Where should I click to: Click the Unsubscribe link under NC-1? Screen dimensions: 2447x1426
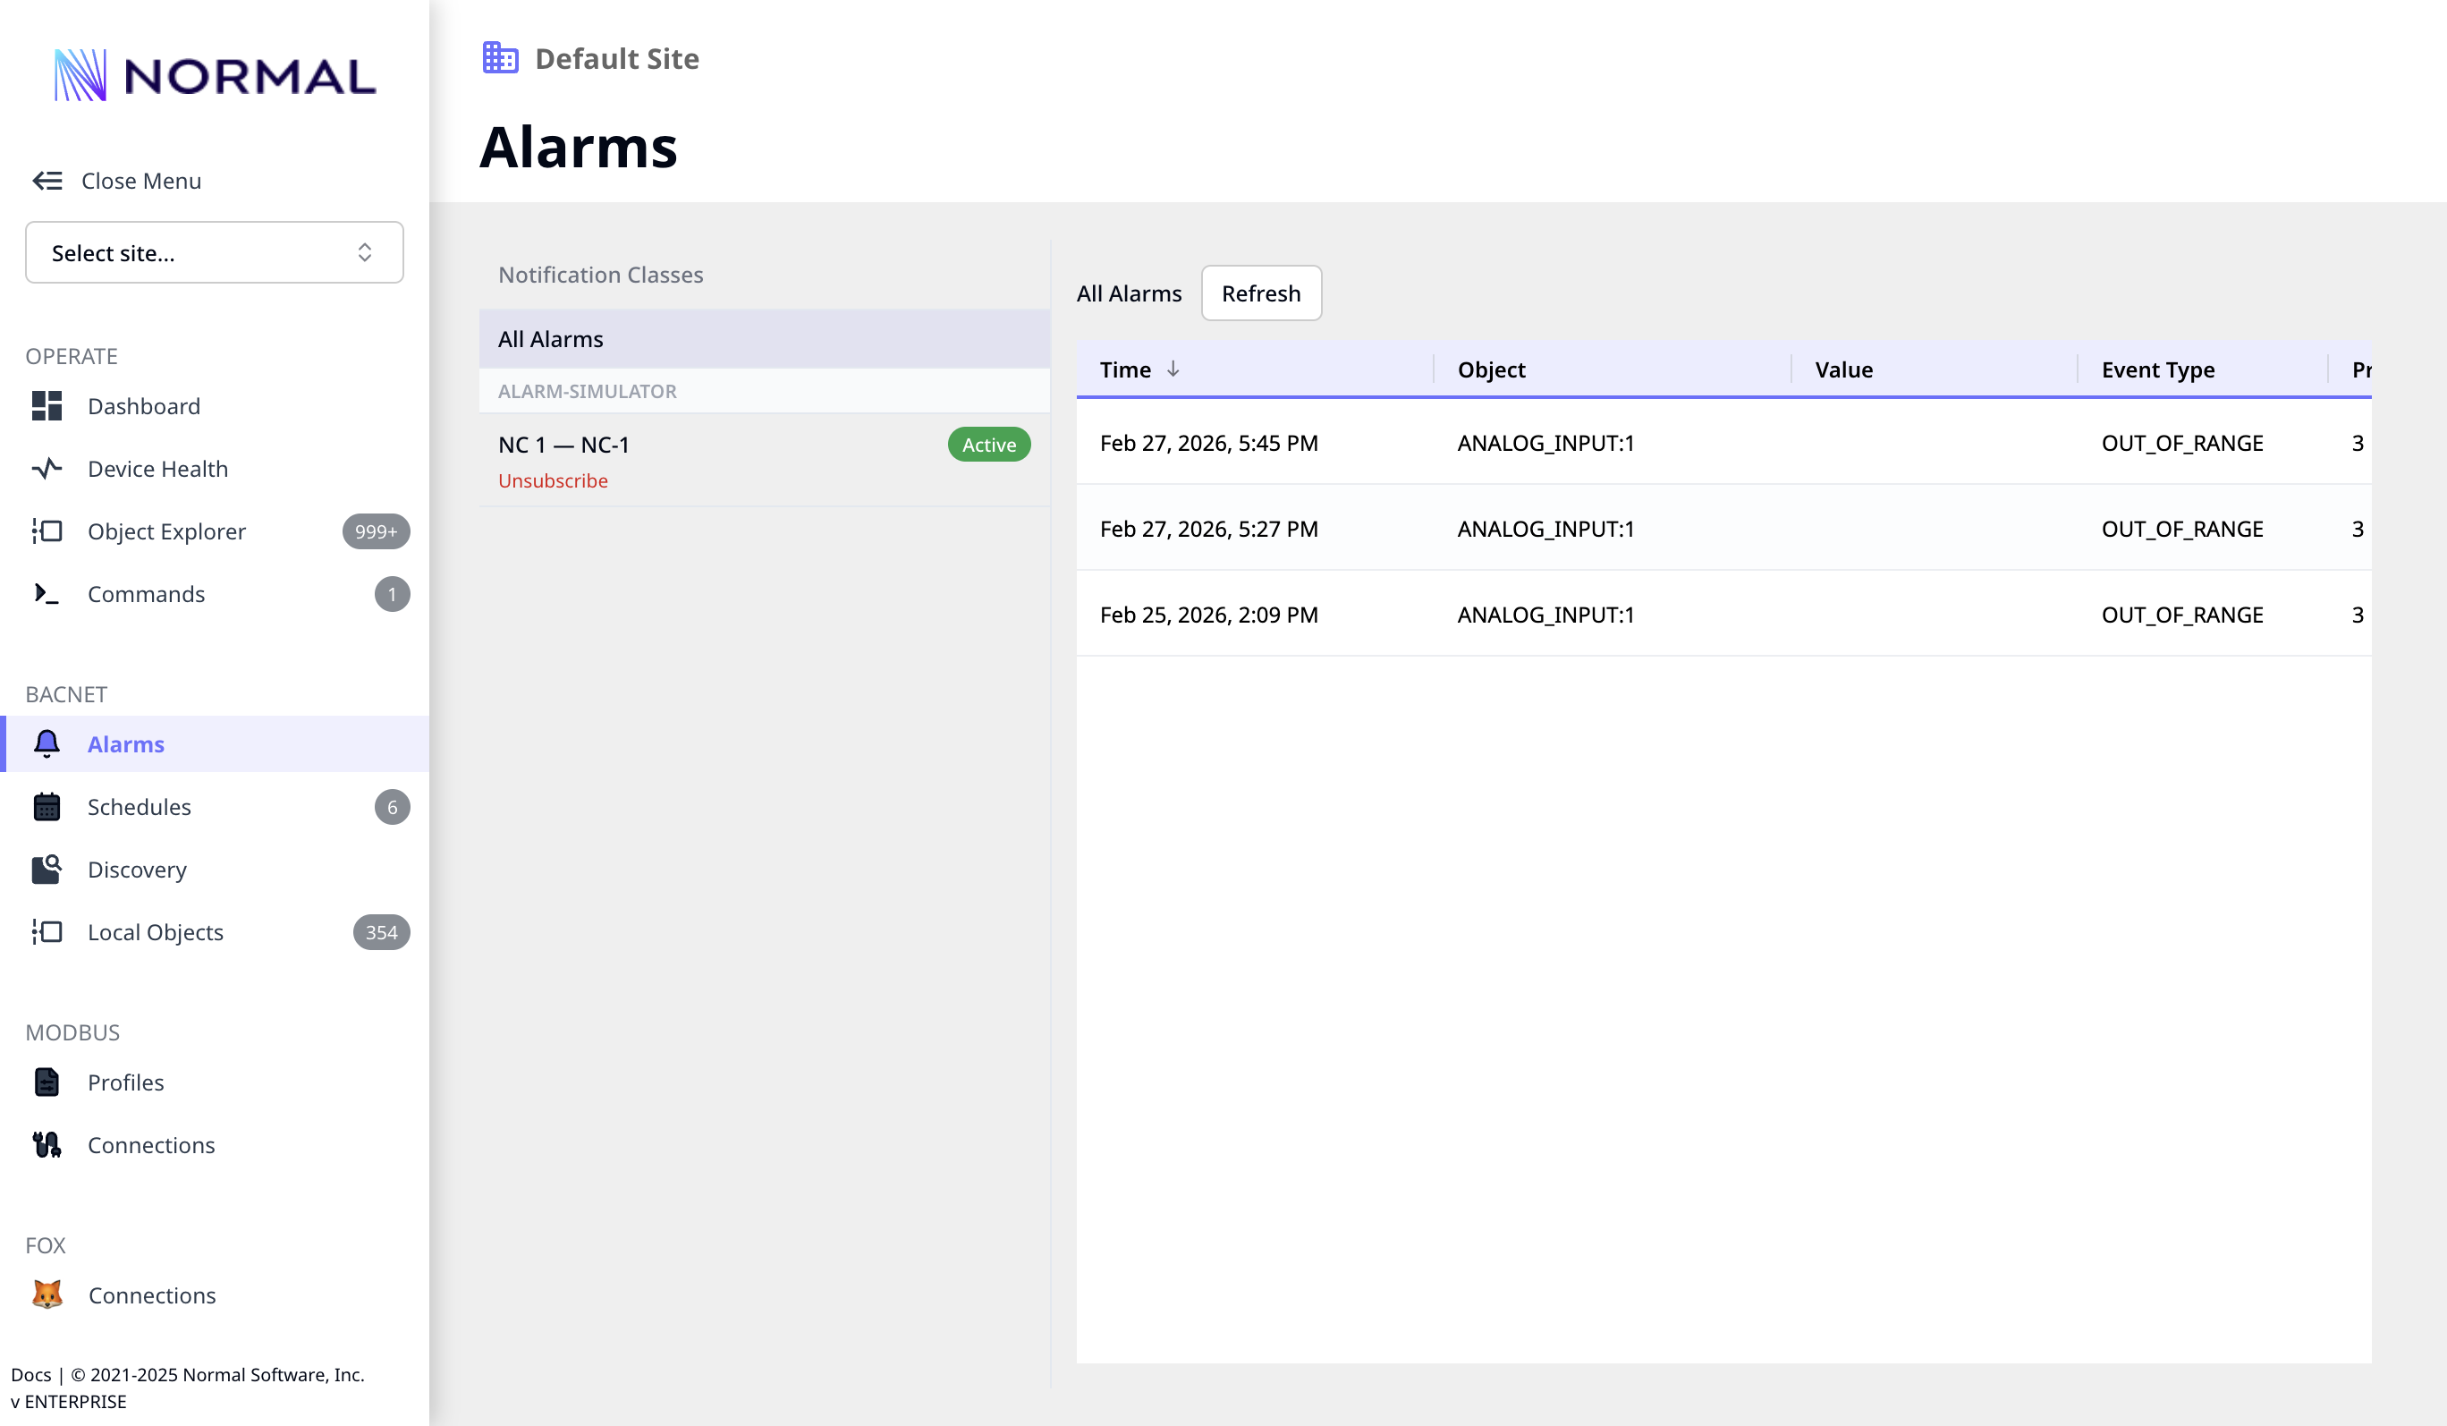[x=553, y=480]
